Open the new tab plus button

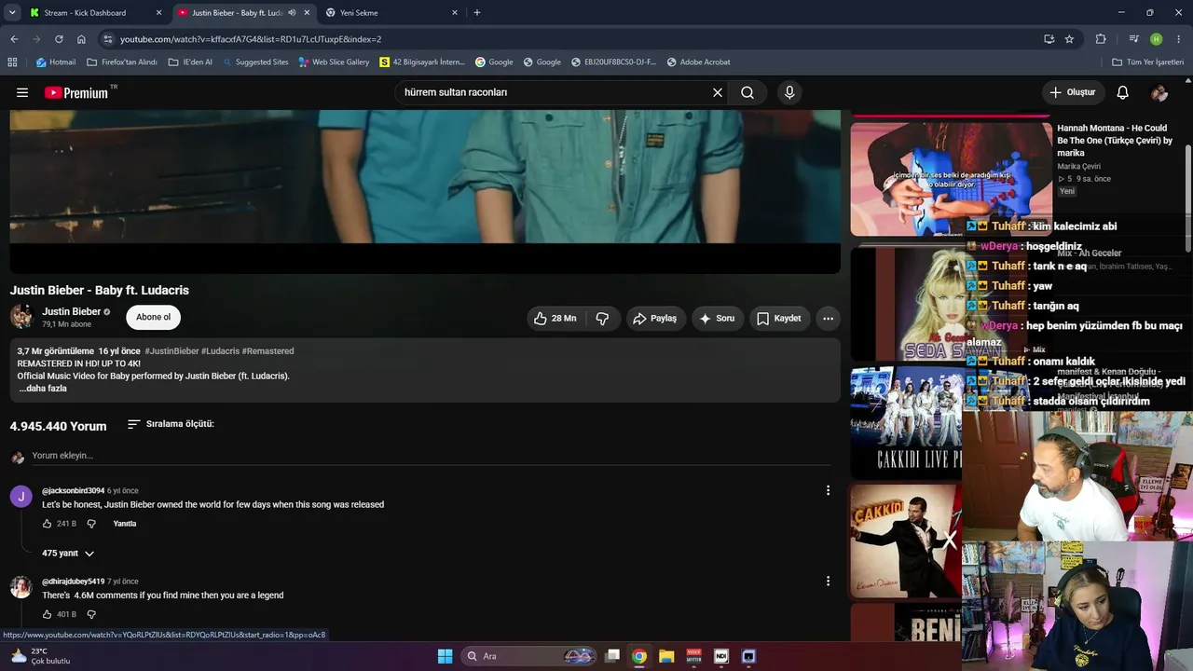coord(477,13)
